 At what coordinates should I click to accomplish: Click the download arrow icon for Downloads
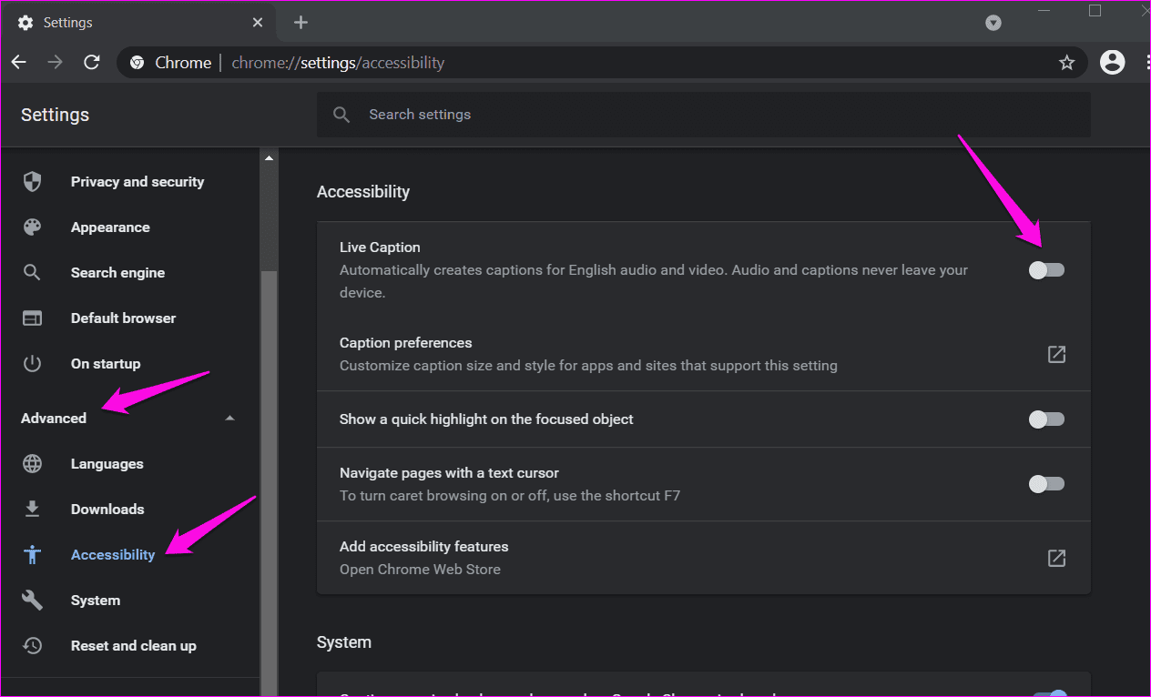pos(32,510)
